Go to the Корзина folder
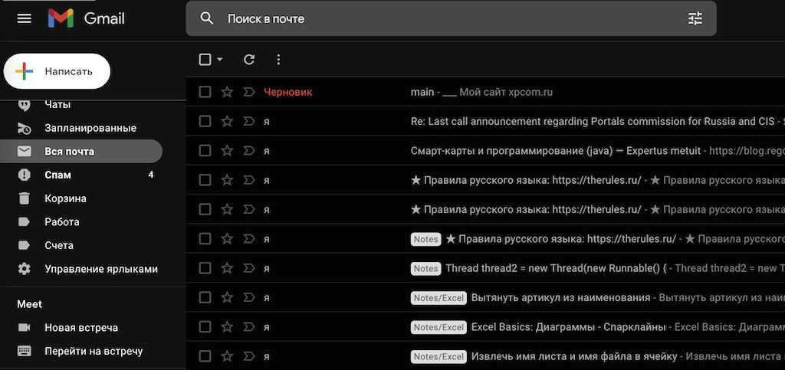Screen dimensions: 785x370 click(65, 198)
